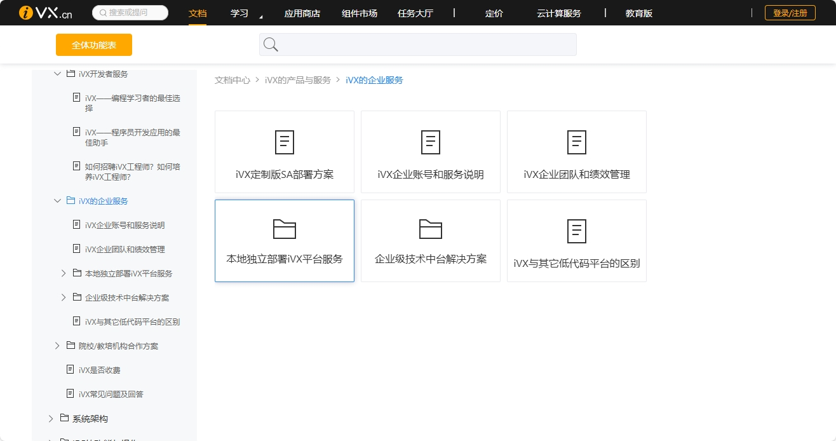Viewport: 836px width, 441px height.
Task: Select iVX与其它低代码平台的区别 text in sidebar
Action: click(x=133, y=322)
